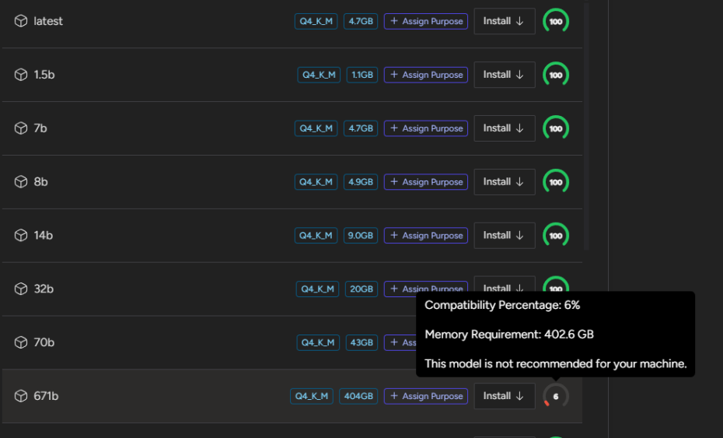
Task: Click the Q4_K_M tag in the 14b row
Action: pyautogui.click(x=316, y=236)
